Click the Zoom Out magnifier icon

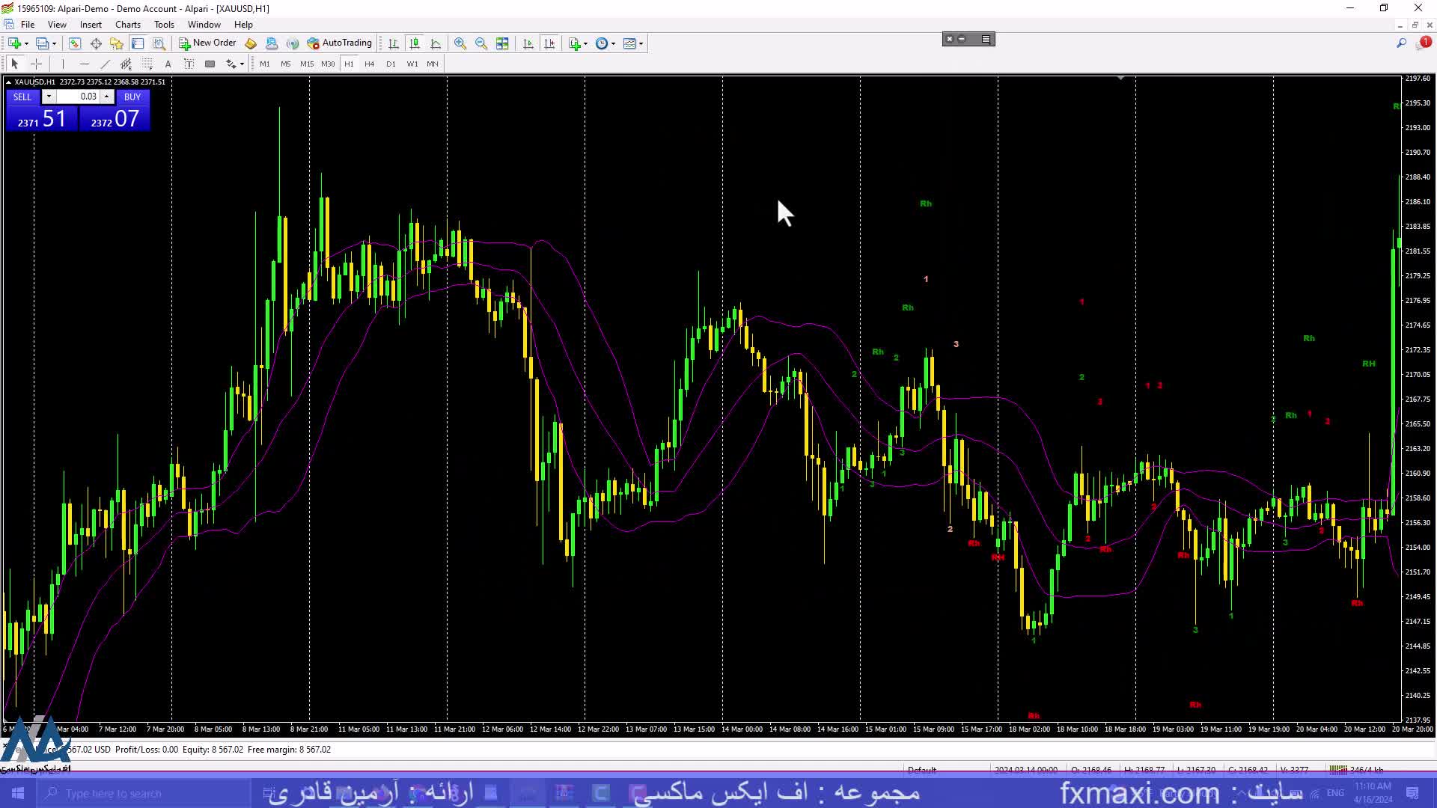click(481, 43)
